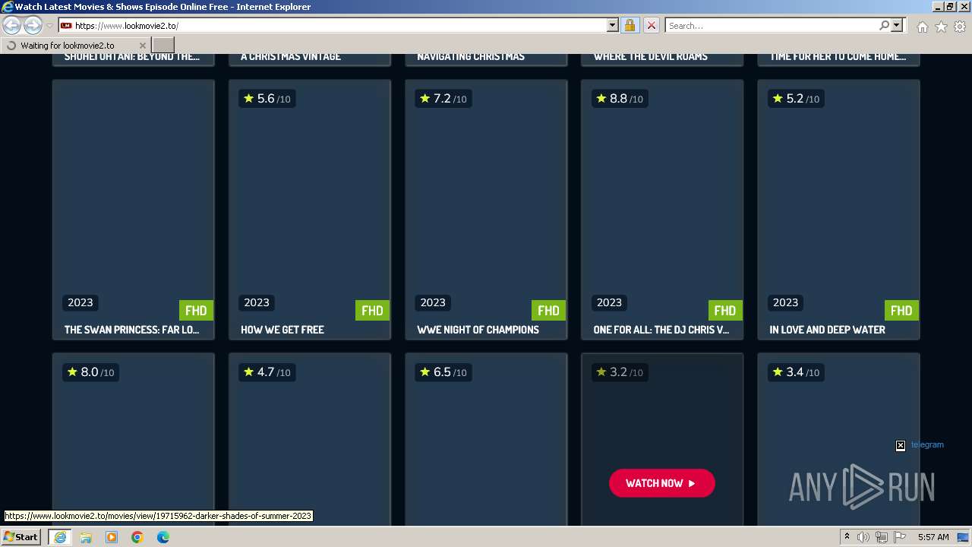Click the browser Back arrow button
This screenshot has height=547, width=972.
coord(12,25)
